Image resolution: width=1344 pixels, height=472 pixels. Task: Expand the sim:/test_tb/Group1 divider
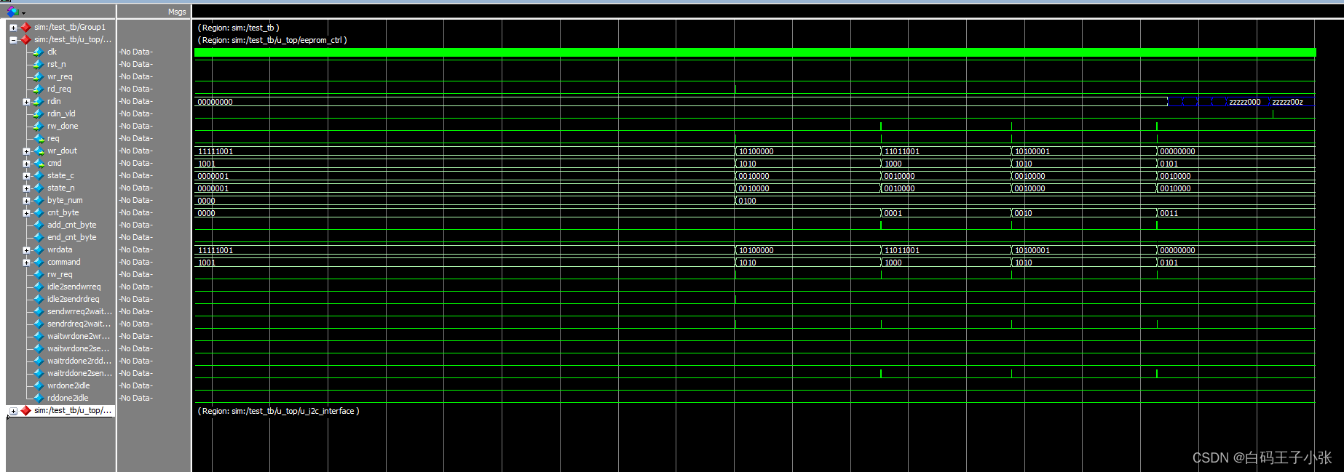click(x=13, y=28)
